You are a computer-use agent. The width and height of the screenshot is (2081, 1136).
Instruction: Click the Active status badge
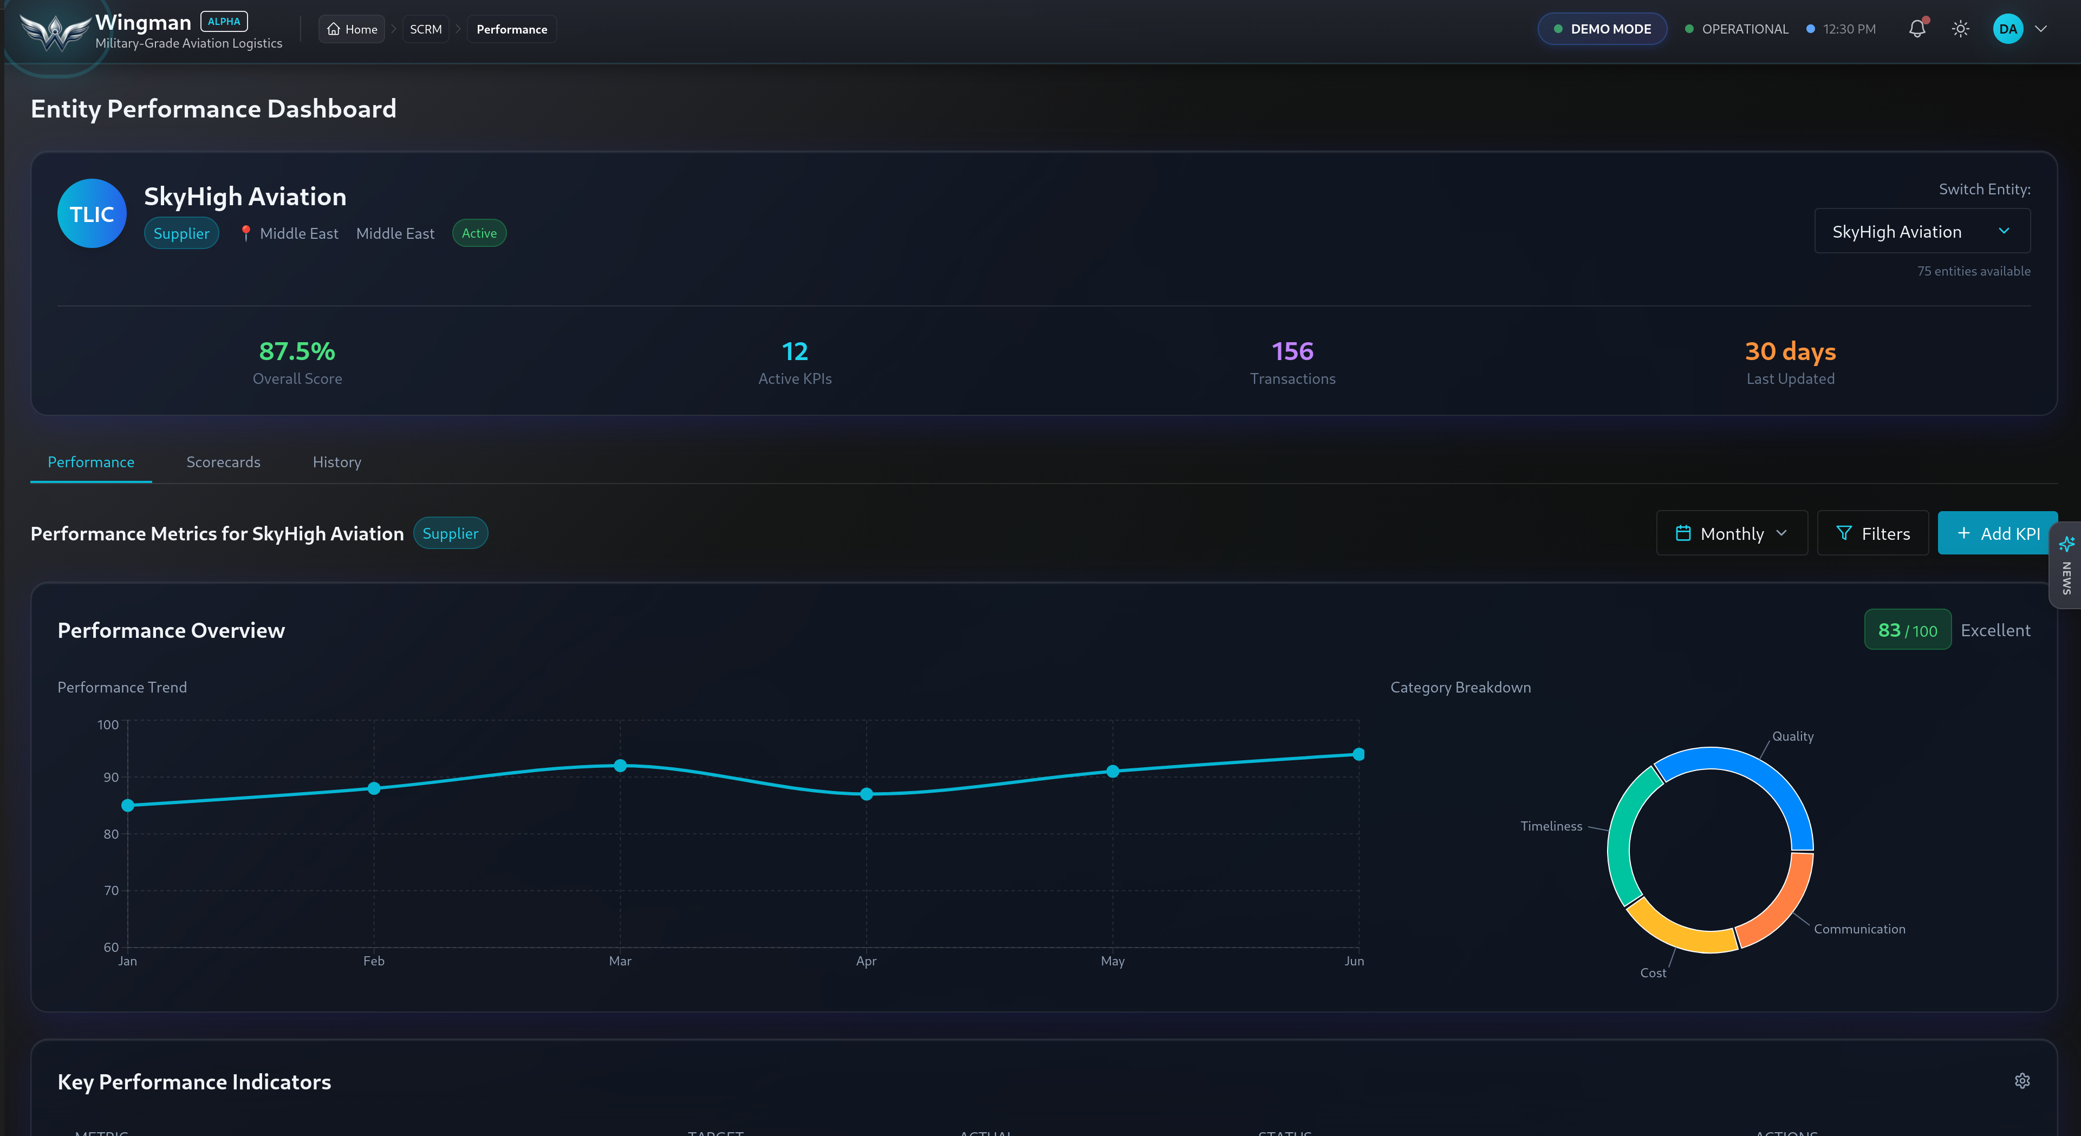479,232
